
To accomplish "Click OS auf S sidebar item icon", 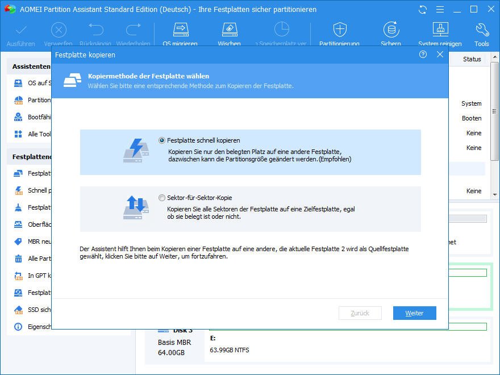I will point(18,83).
